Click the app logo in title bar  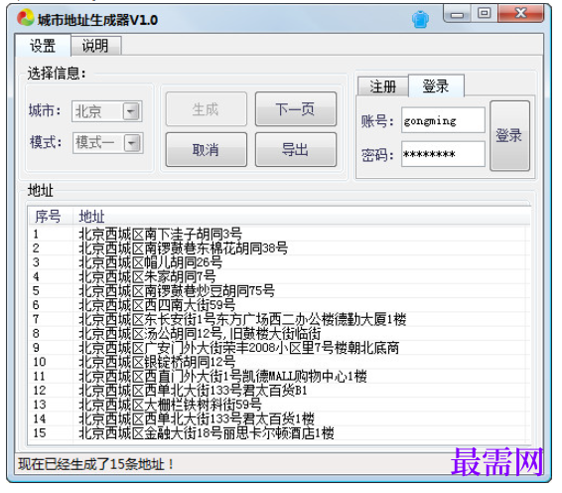(x=26, y=18)
